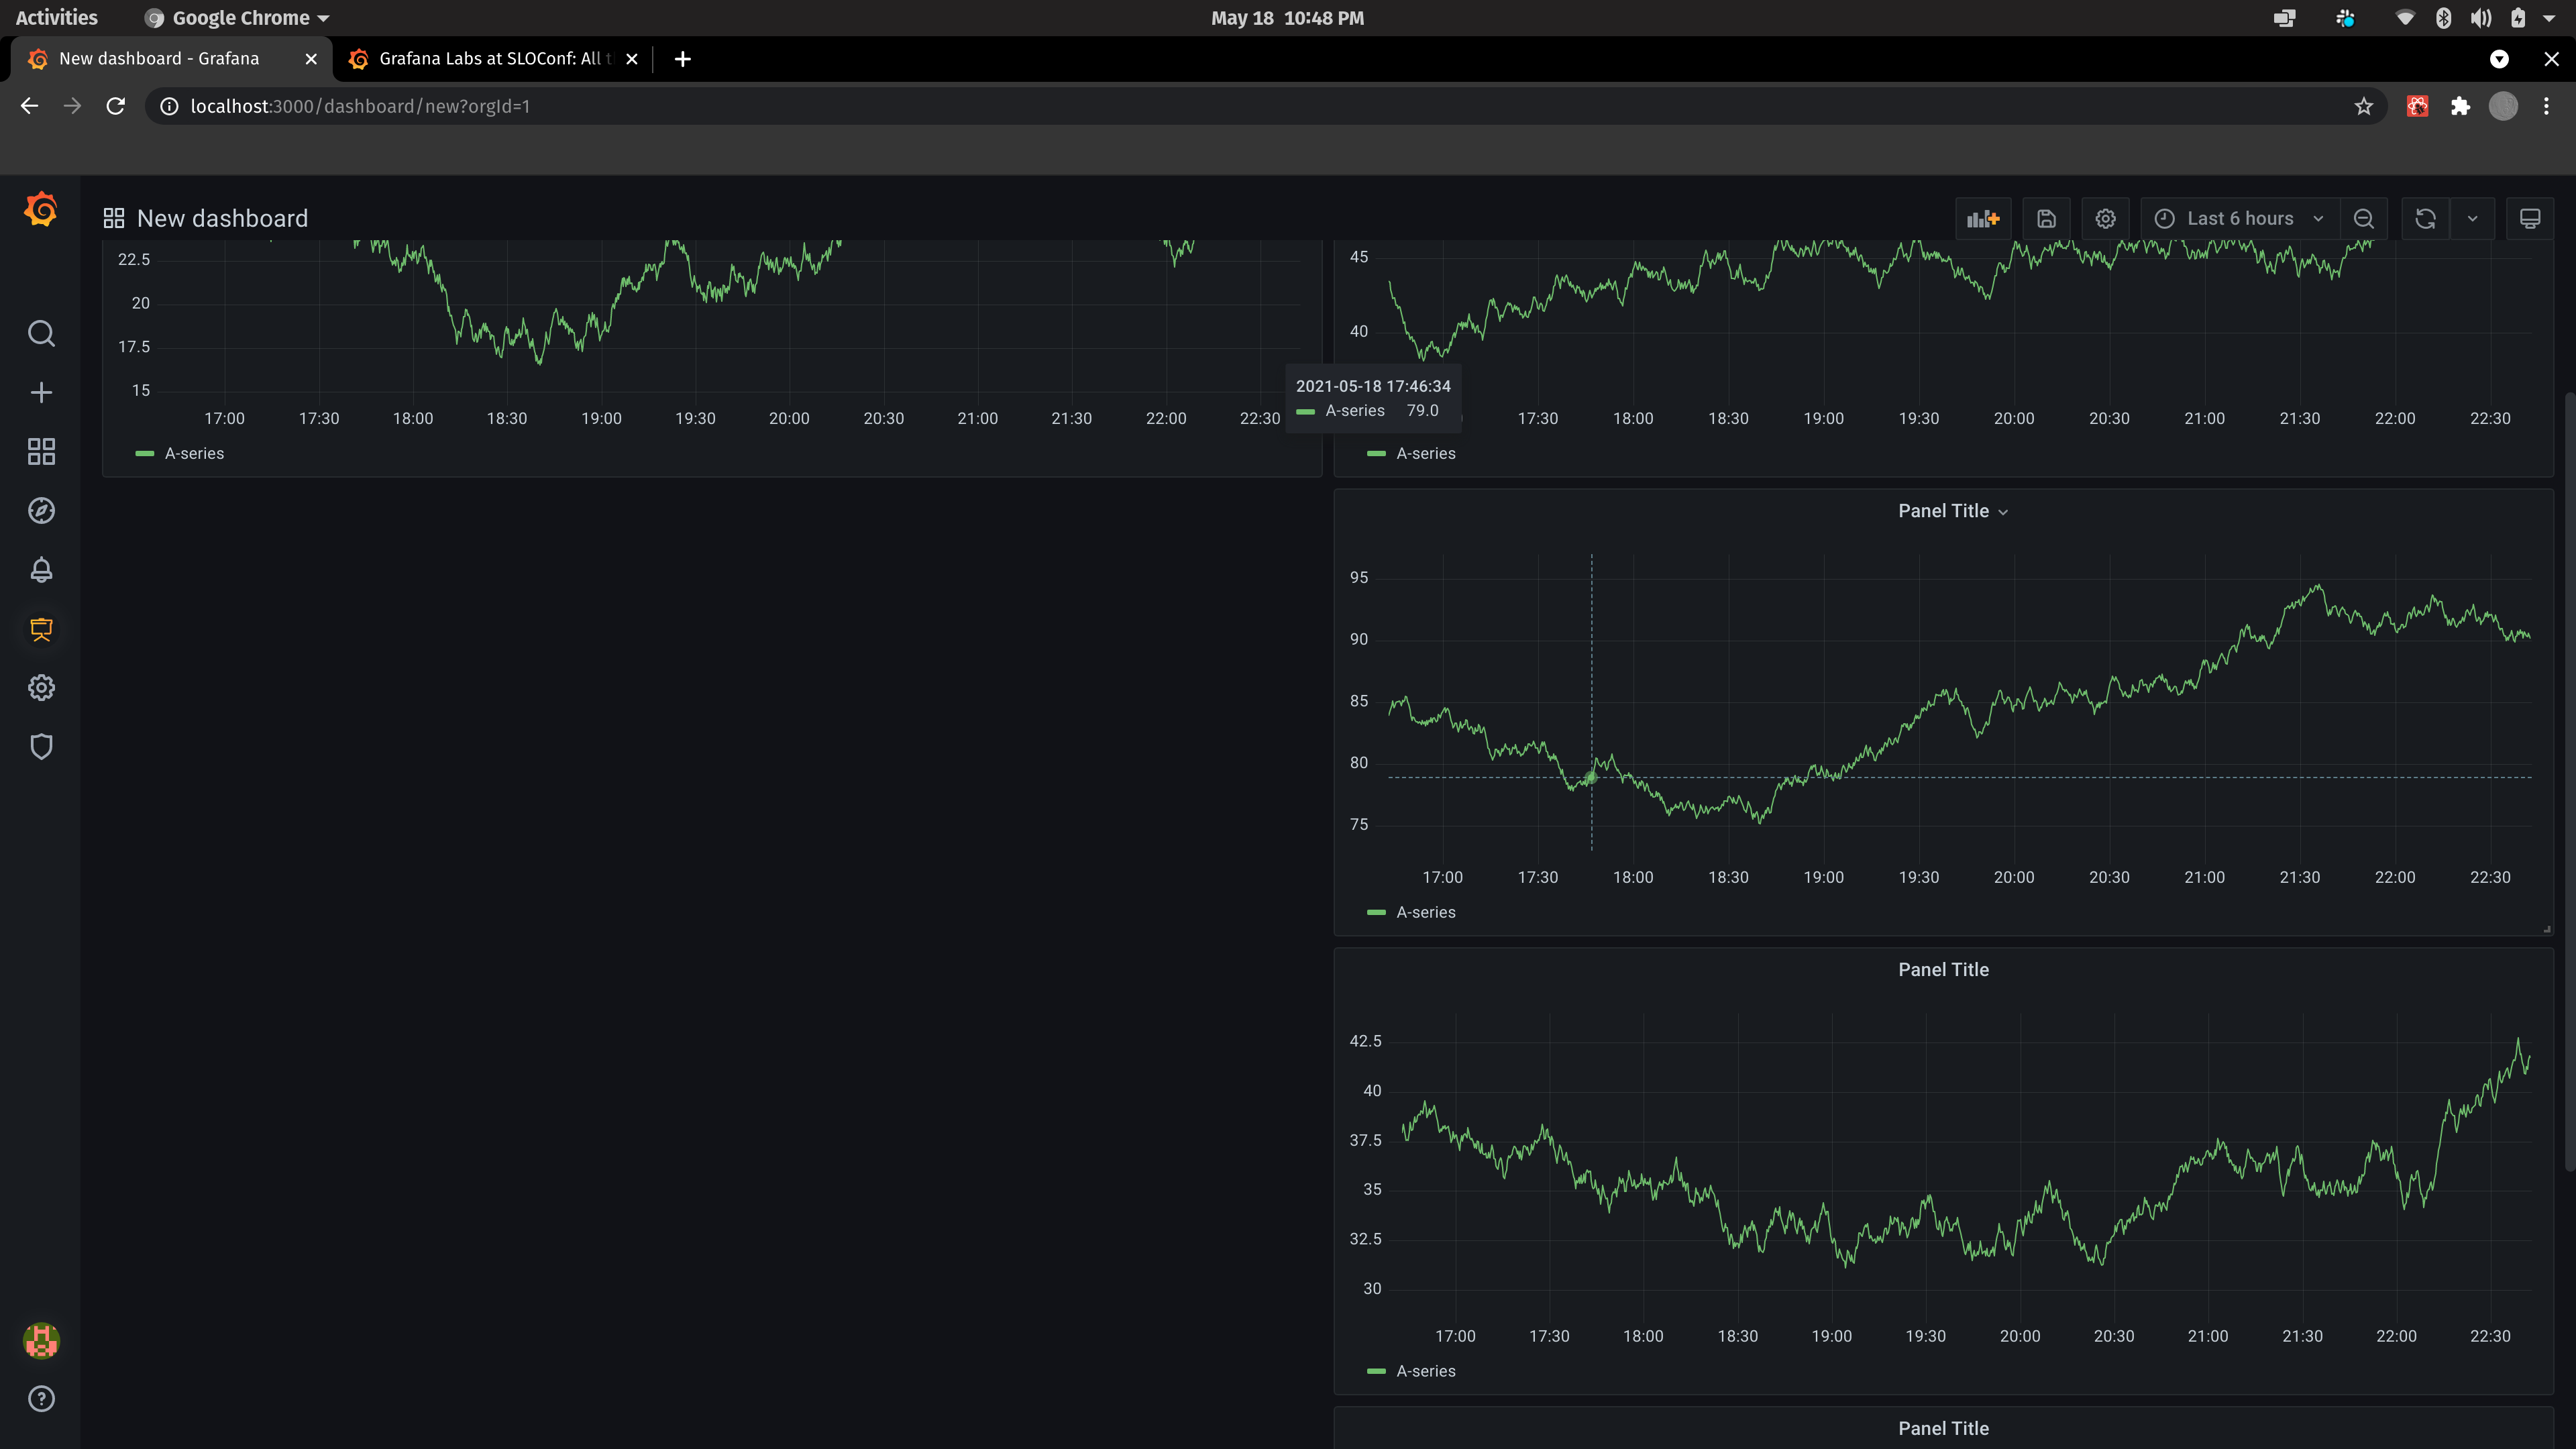Save the dashboard using the save icon
The width and height of the screenshot is (2576, 1449).
tap(2046, 218)
